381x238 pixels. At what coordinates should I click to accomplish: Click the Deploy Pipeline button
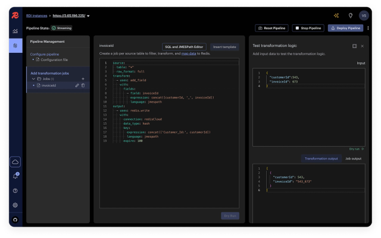[x=345, y=28]
